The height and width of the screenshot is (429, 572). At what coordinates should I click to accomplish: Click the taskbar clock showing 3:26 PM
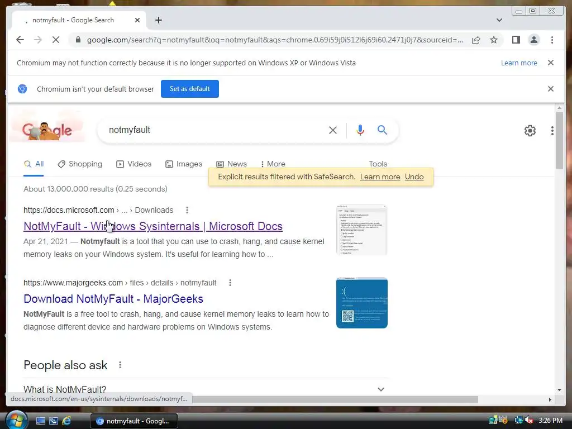click(x=550, y=421)
